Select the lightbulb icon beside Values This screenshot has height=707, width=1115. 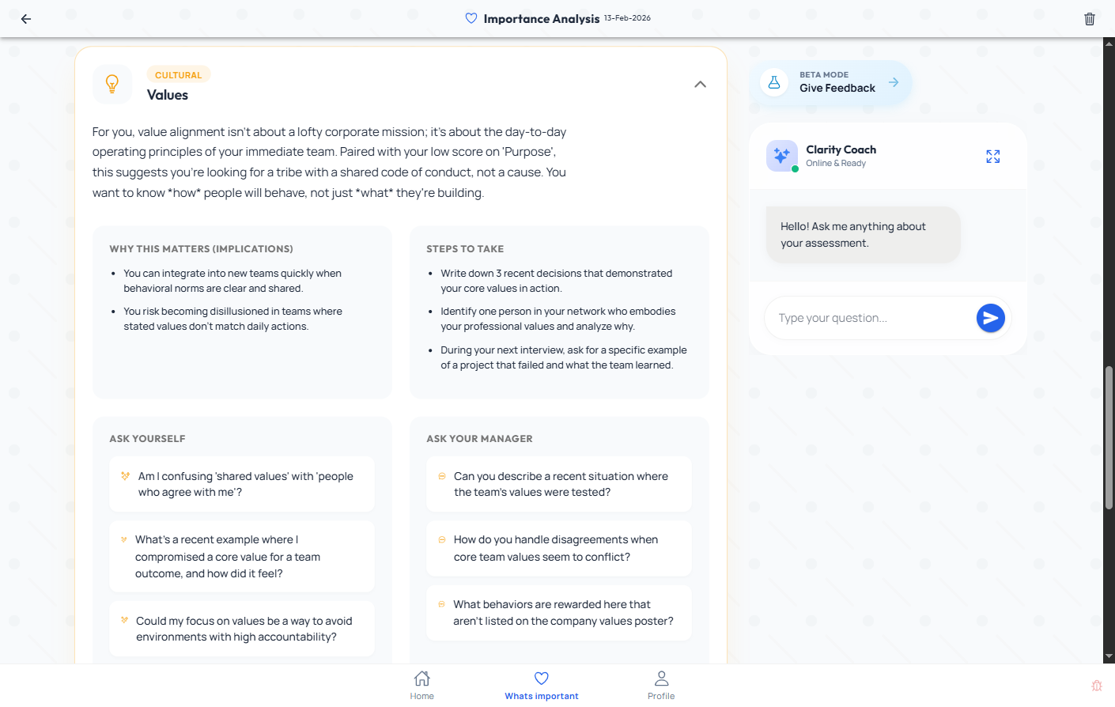112,85
